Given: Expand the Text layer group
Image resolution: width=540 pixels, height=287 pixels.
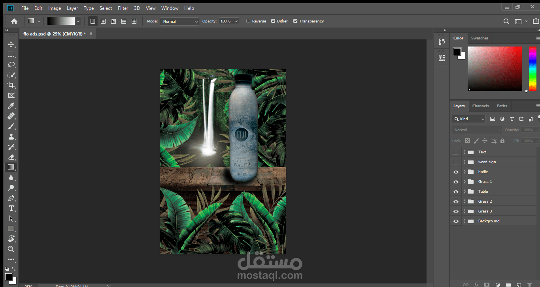Looking at the screenshot, I should click(x=464, y=152).
